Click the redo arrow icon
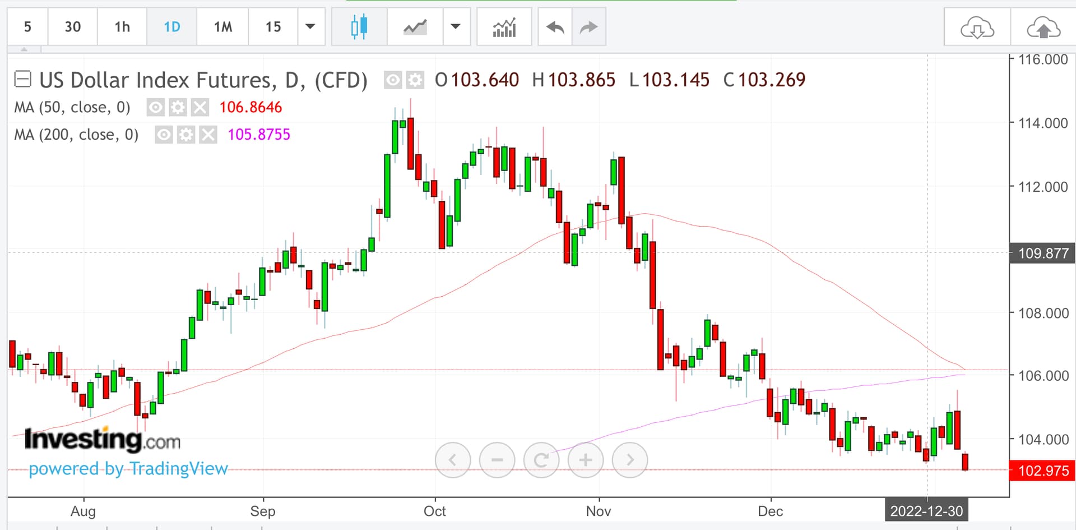 (x=588, y=27)
